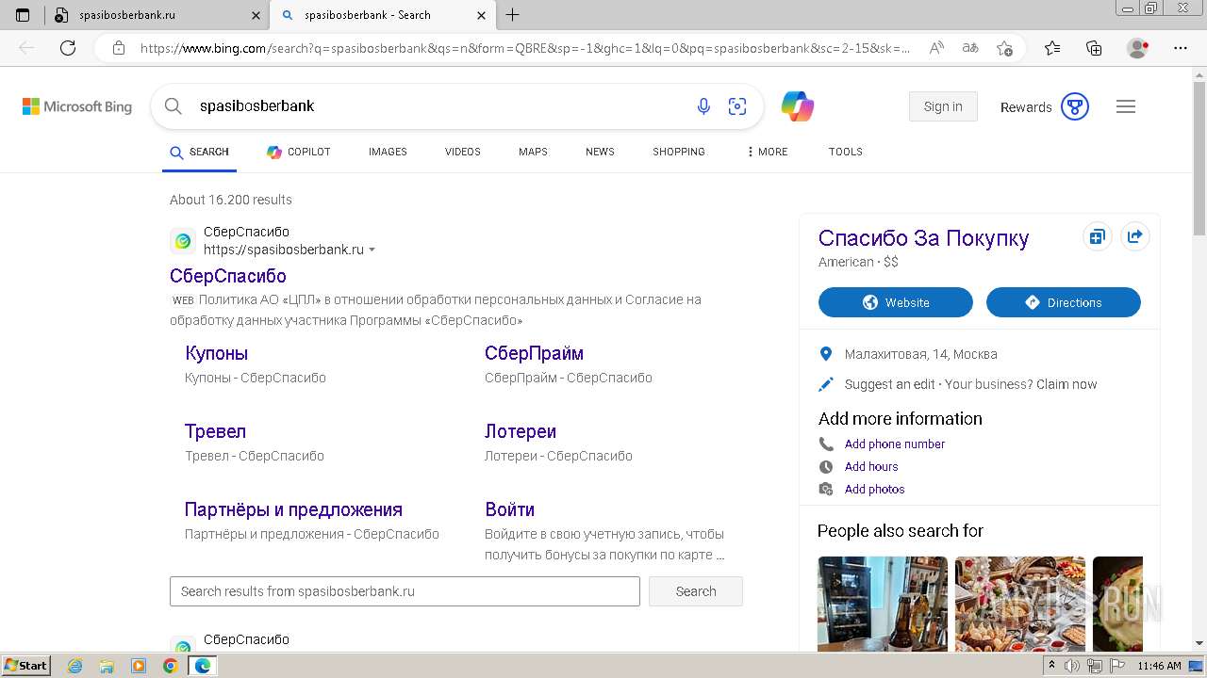Image resolution: width=1207 pixels, height=678 pixels.
Task: Go to Microsoft Bing home logo
Action: (77, 106)
